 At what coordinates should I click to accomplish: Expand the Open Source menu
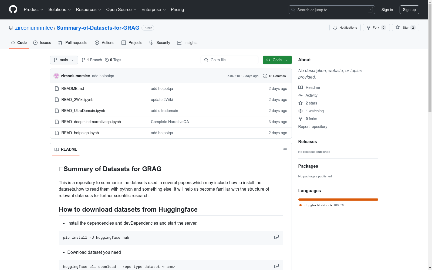point(122,10)
